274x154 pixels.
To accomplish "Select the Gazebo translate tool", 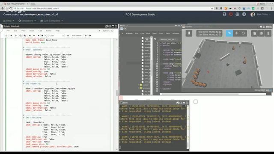I will pos(236,33).
